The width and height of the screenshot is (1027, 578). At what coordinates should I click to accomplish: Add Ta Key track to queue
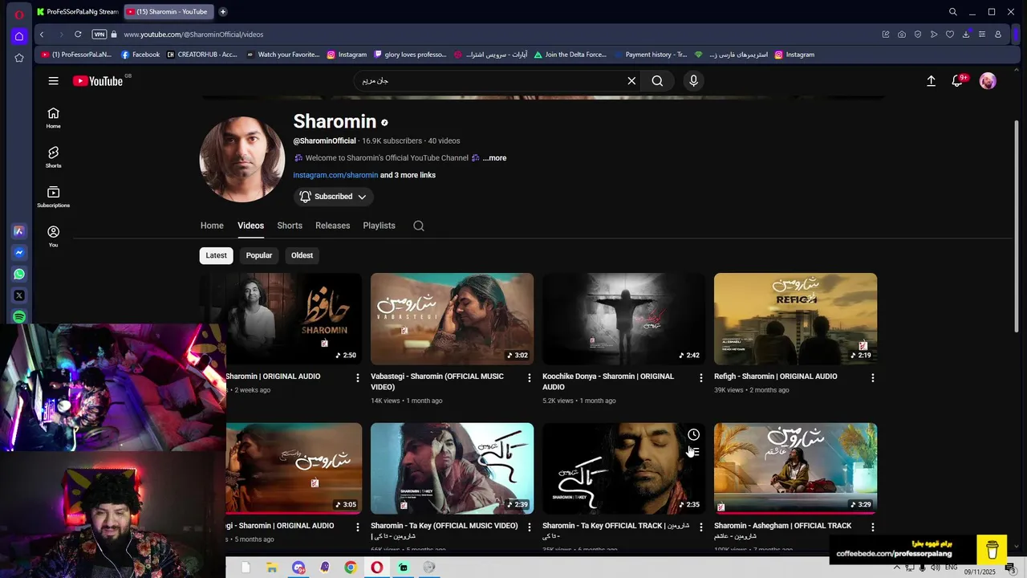(x=694, y=452)
